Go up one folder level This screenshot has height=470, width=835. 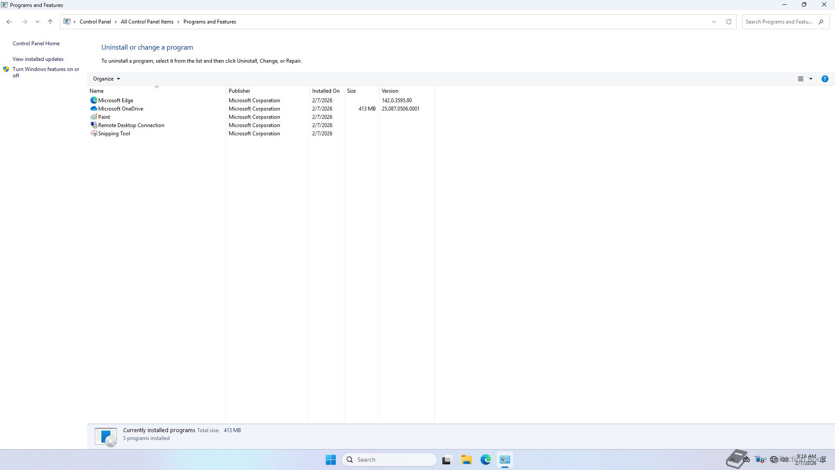[x=50, y=22]
